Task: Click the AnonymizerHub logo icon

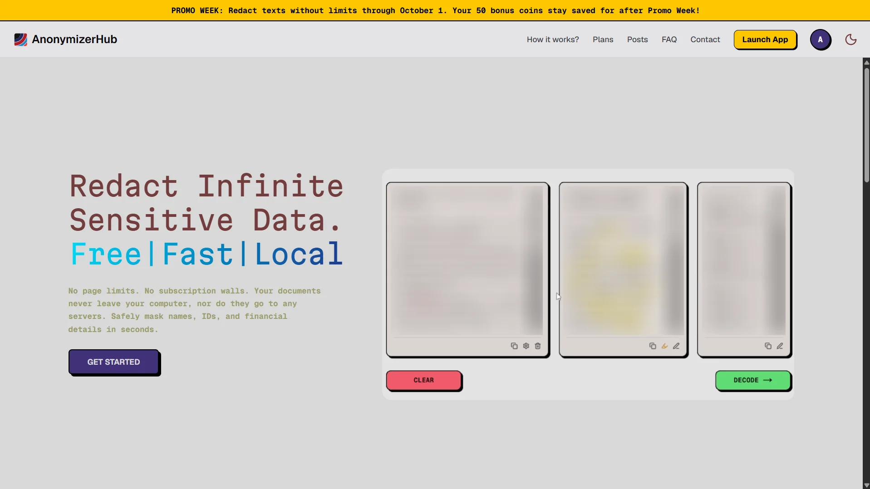Action: point(20,39)
